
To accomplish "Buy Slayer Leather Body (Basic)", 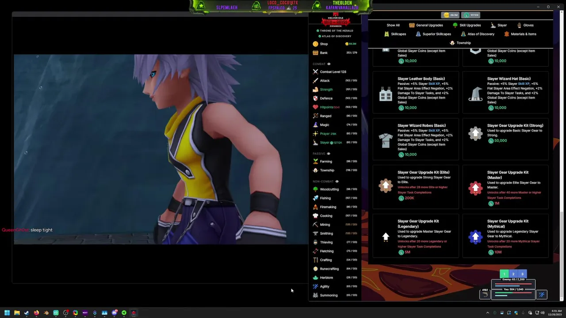I will 416,93.
